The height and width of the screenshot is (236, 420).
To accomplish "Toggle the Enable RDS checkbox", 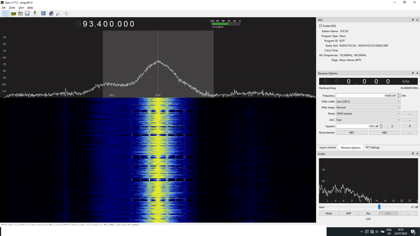I will pyautogui.click(x=321, y=26).
